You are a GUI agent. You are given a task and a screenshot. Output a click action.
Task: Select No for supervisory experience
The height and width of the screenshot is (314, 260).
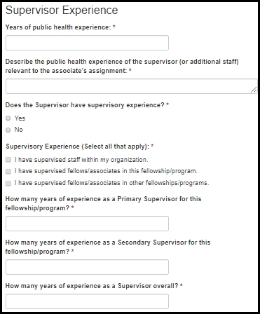[8, 130]
